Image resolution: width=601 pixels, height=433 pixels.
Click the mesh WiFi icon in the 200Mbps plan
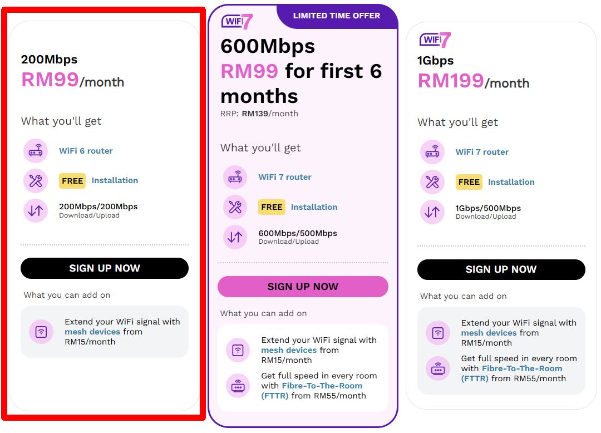point(41,332)
